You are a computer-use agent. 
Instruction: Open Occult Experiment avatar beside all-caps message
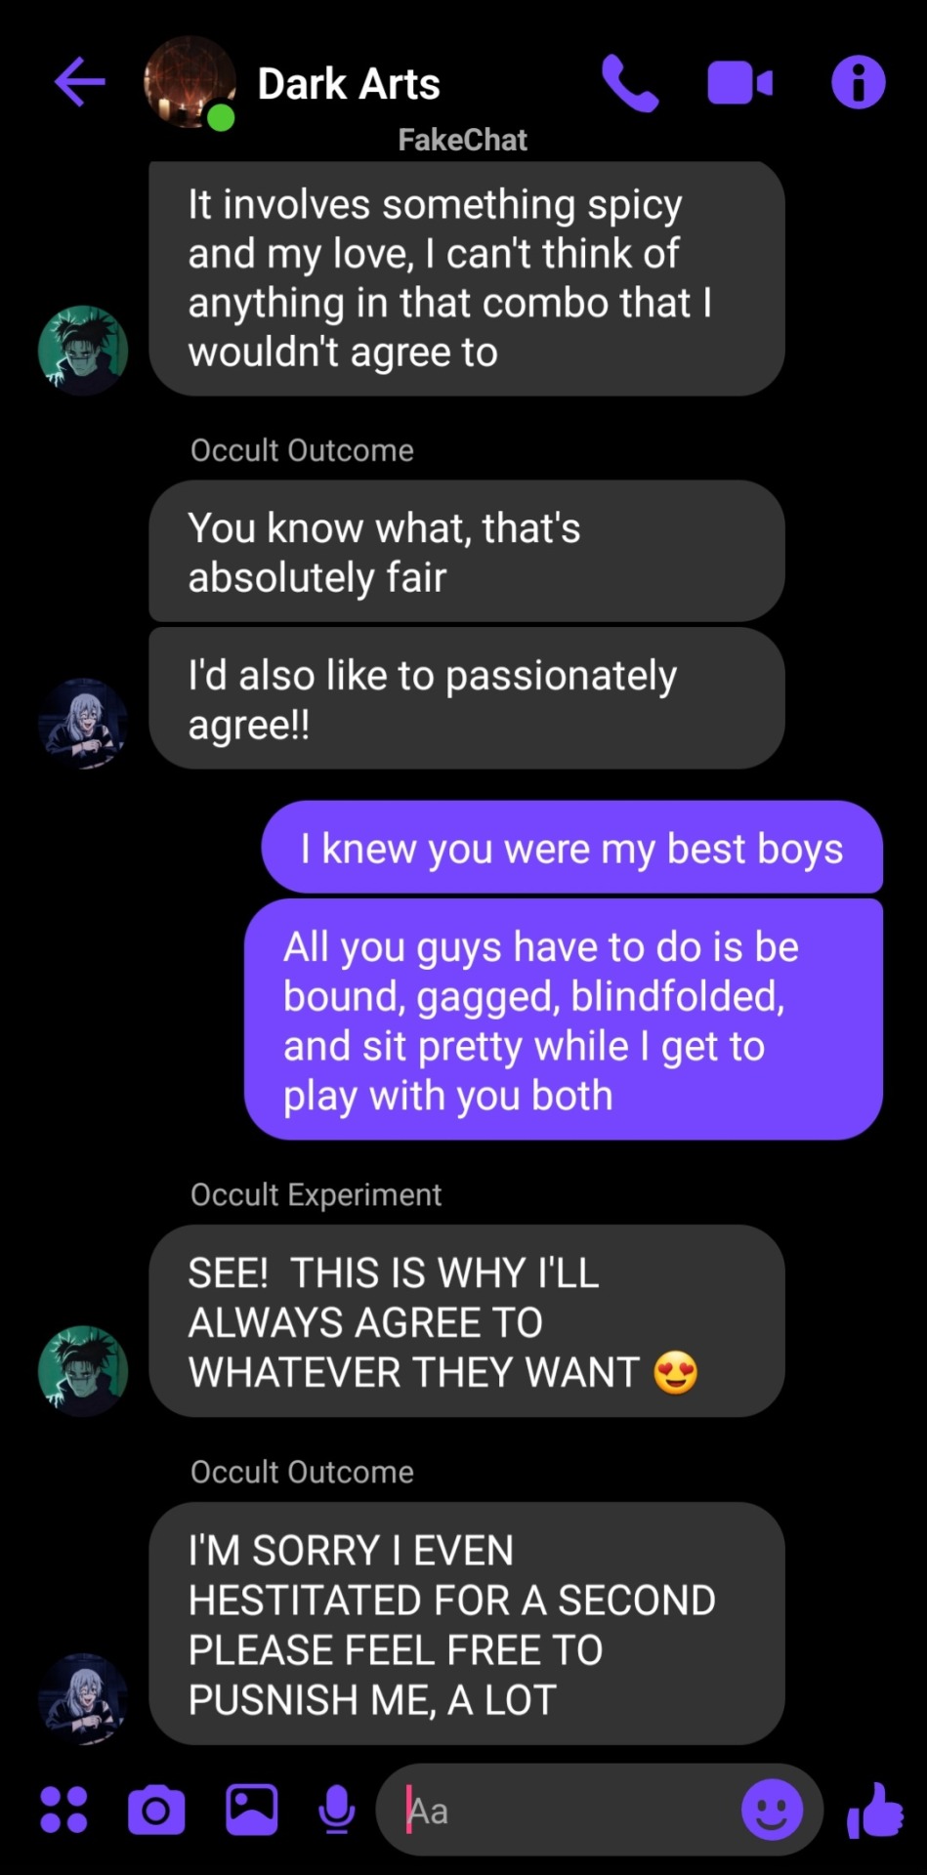pos(83,1370)
